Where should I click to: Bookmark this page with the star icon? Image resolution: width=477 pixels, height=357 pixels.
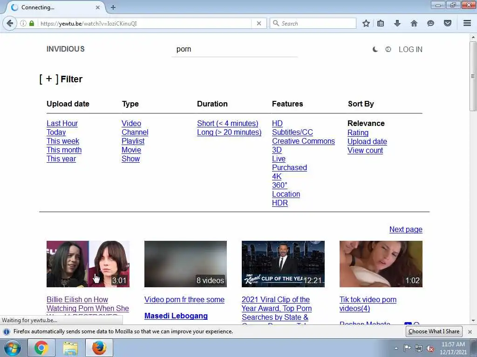tap(366, 23)
